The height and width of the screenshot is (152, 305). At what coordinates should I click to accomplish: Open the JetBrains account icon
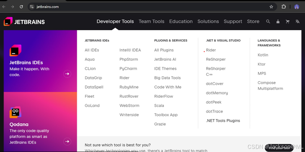(278, 21)
